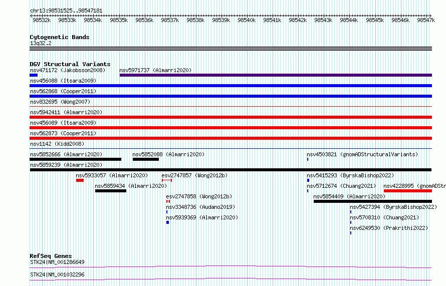446x286 pixels.
Task: Click the nsv4228995 variant label
Action: click(x=415, y=186)
